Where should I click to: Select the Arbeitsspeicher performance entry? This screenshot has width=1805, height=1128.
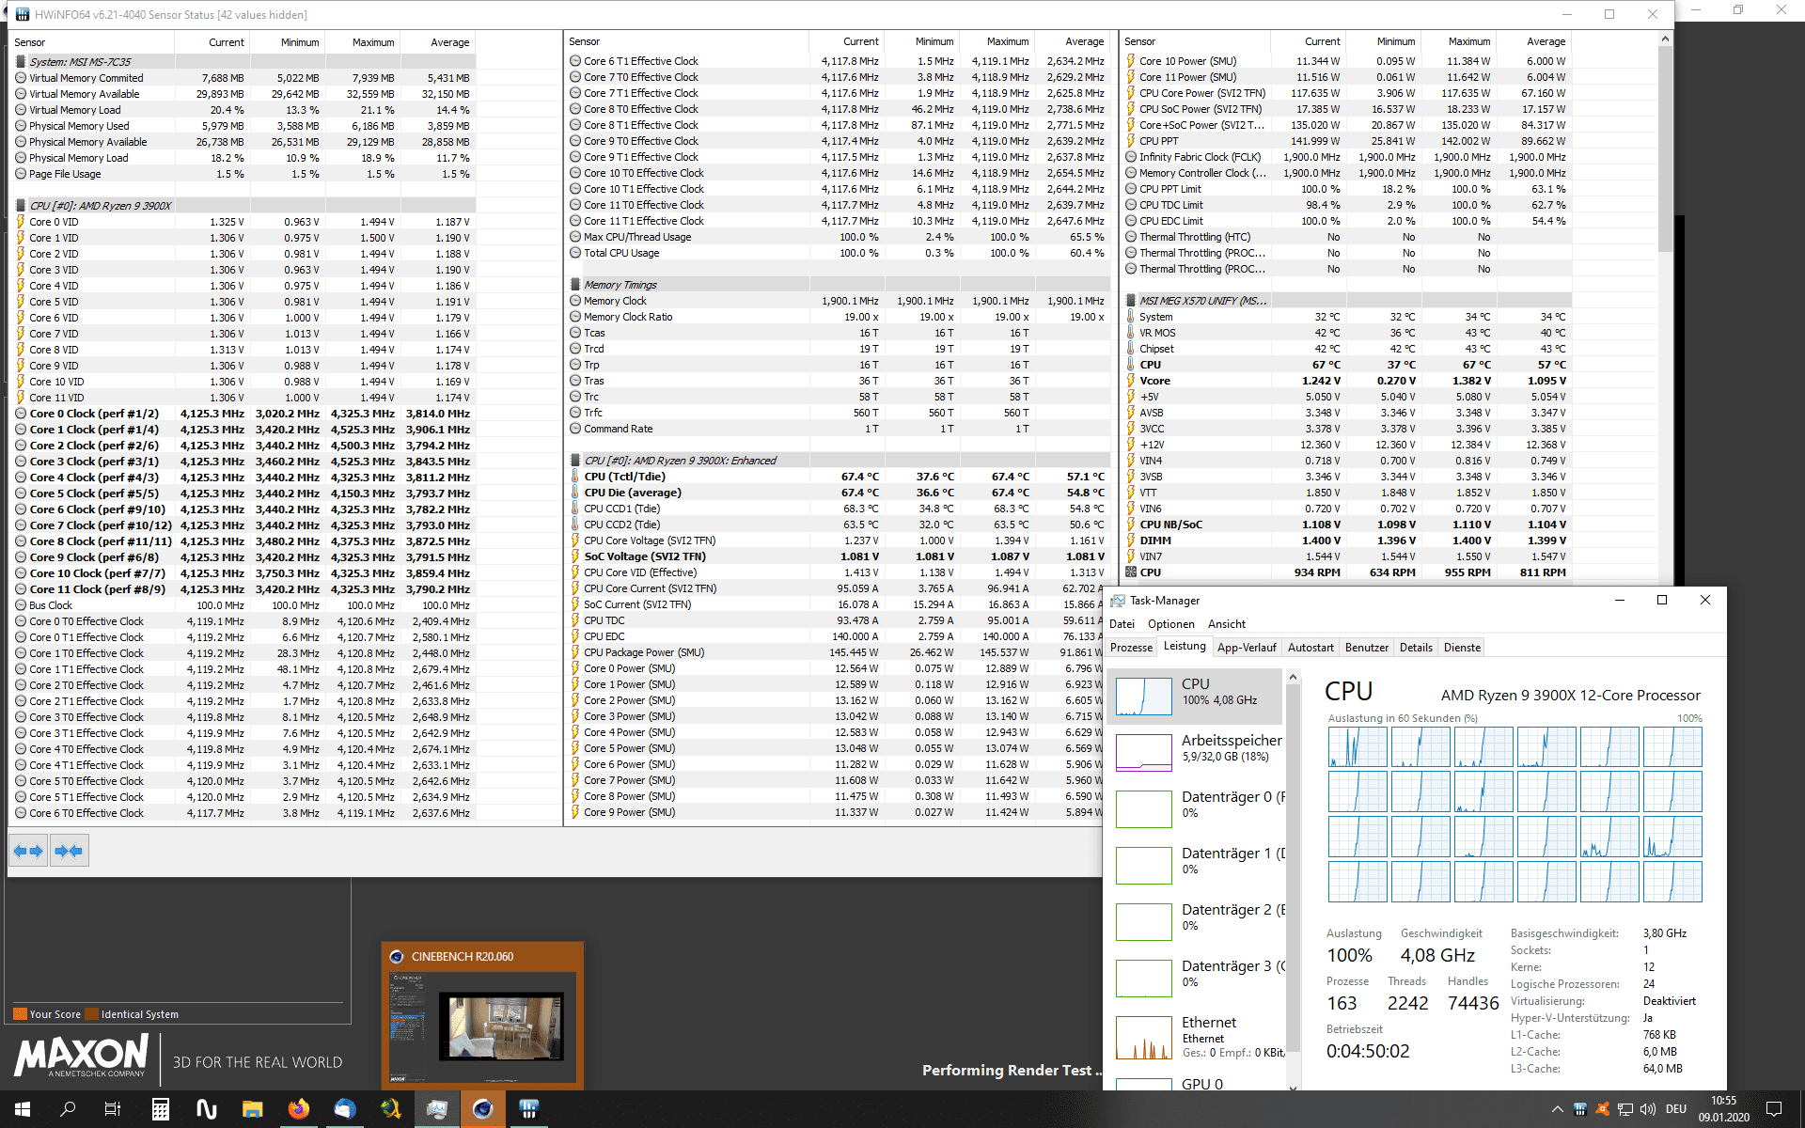click(x=1196, y=752)
